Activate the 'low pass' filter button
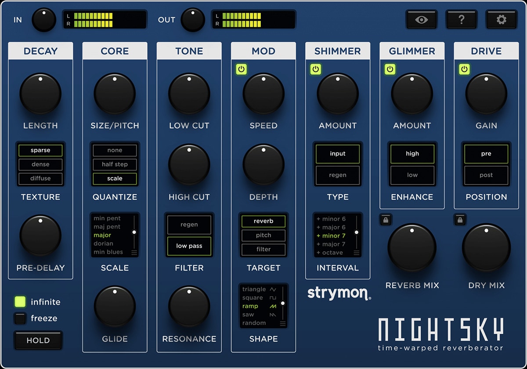 189,246
